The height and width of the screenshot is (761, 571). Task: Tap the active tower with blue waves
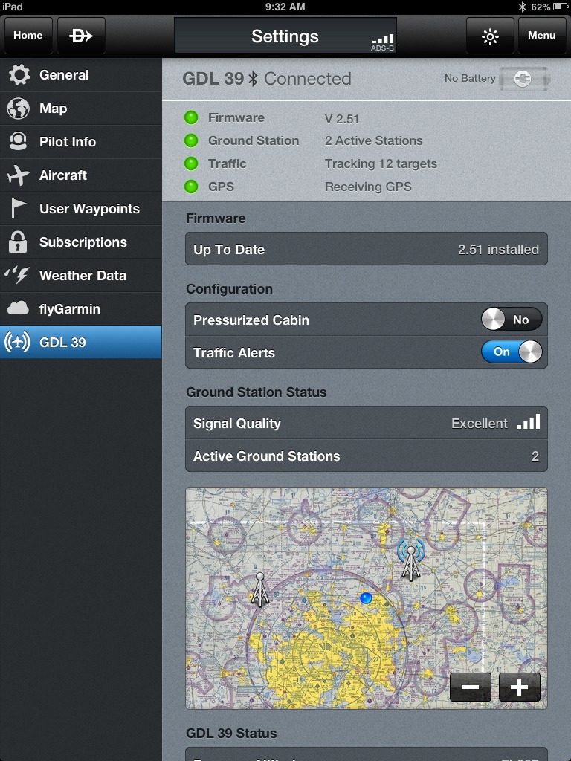pyautogui.click(x=410, y=559)
